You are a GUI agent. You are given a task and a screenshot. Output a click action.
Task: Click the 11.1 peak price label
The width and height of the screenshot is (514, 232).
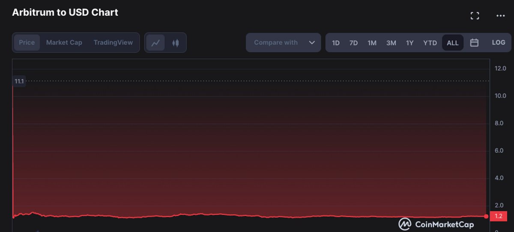(19, 81)
